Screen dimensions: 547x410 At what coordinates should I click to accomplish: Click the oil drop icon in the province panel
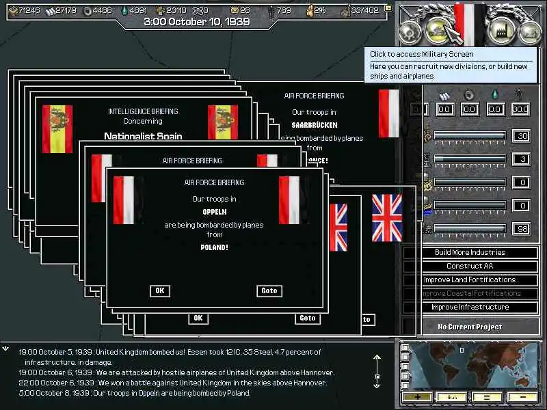tap(495, 94)
